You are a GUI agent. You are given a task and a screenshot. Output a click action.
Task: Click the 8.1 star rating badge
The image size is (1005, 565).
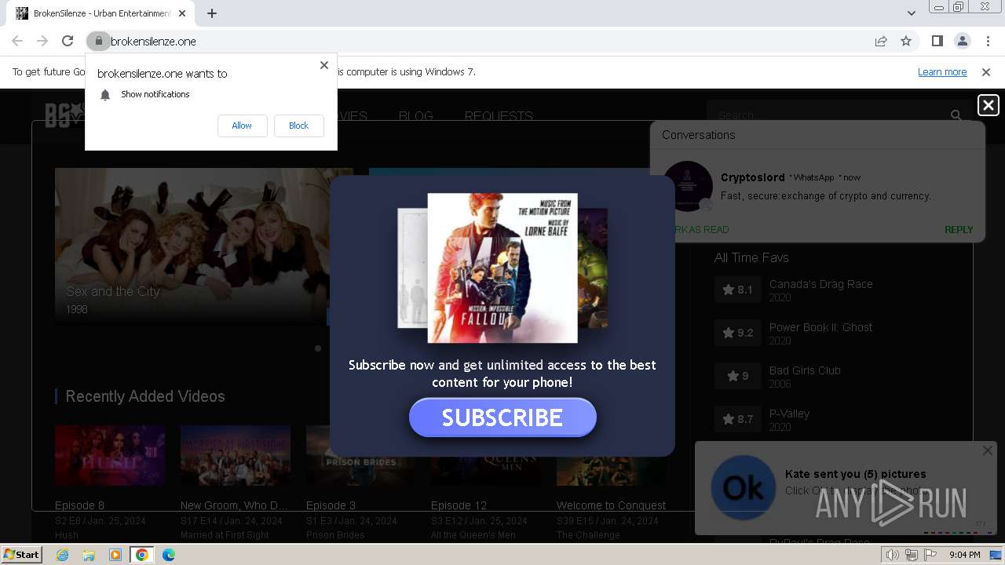click(737, 290)
